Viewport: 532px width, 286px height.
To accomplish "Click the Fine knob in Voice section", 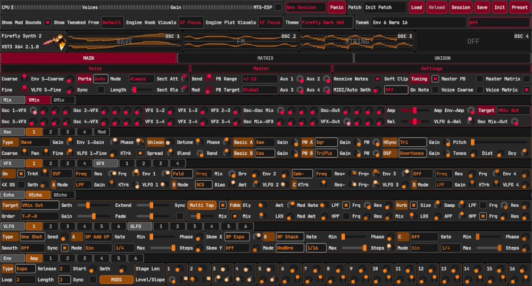I will (x=24, y=89).
